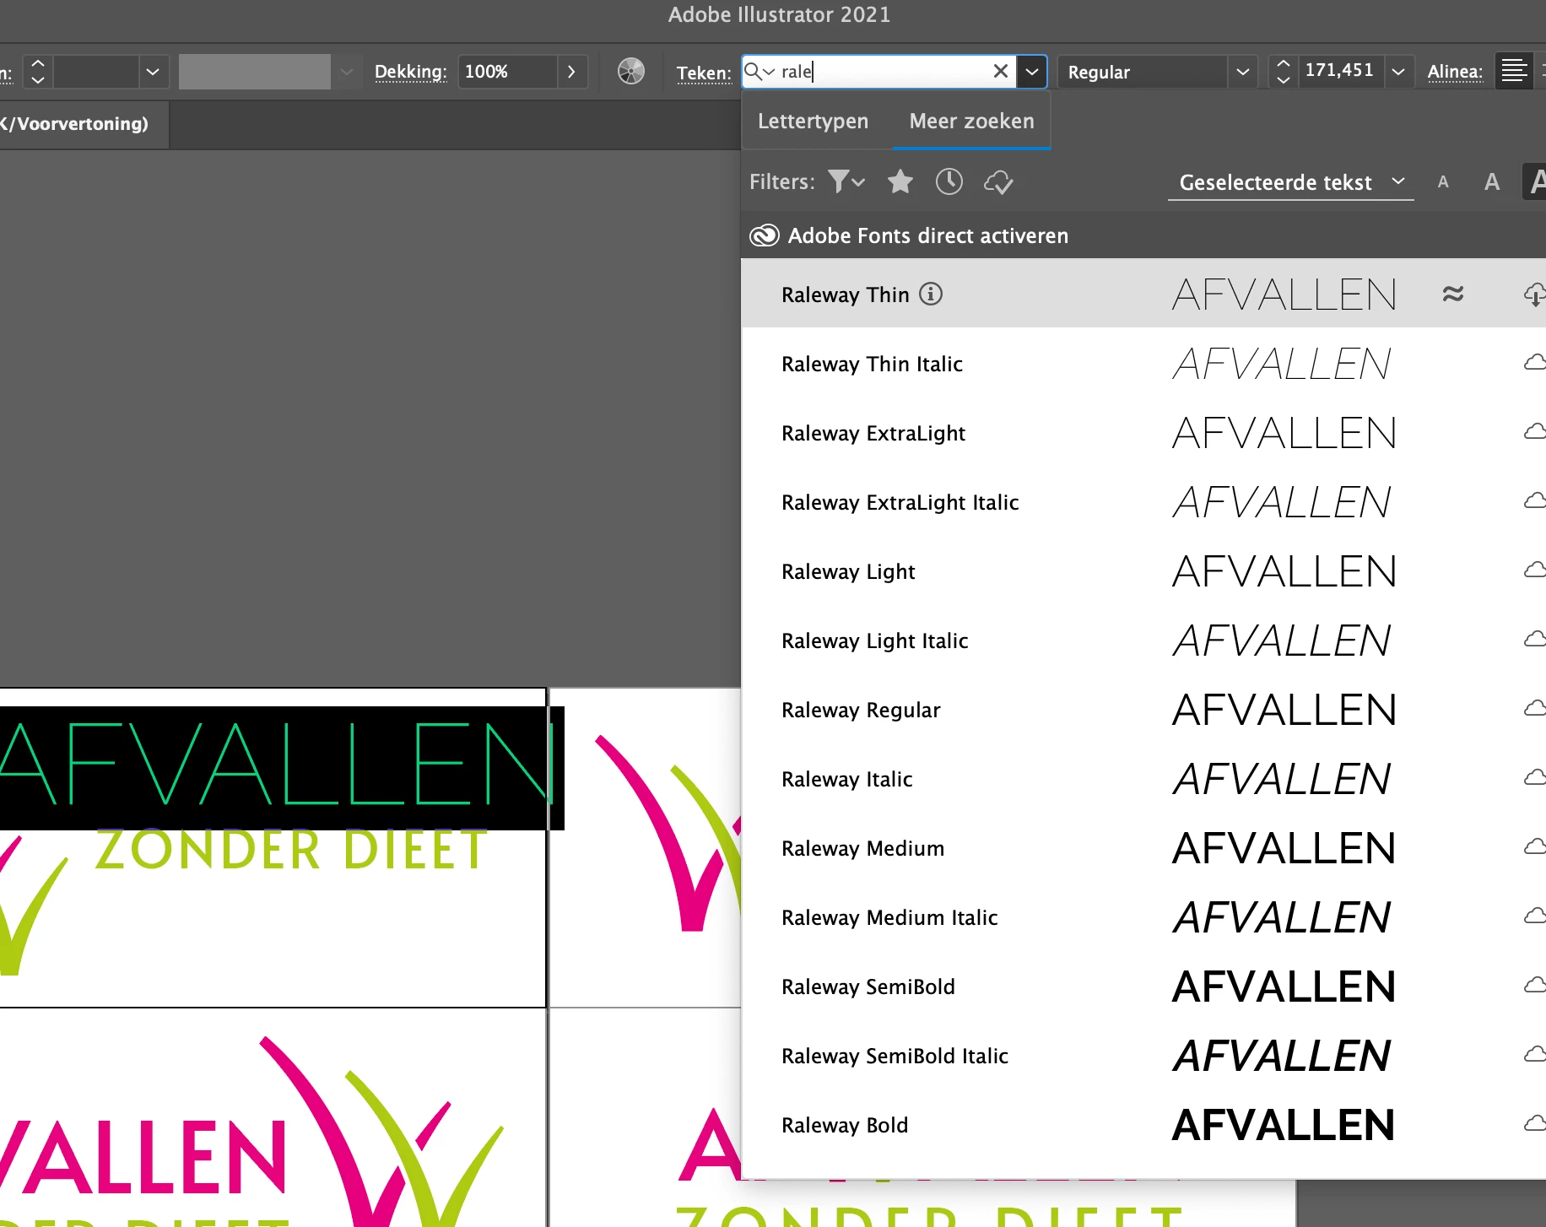Open the font size dropdown arrow
Viewport: 1546px width, 1227px height.
pyautogui.click(x=1398, y=72)
